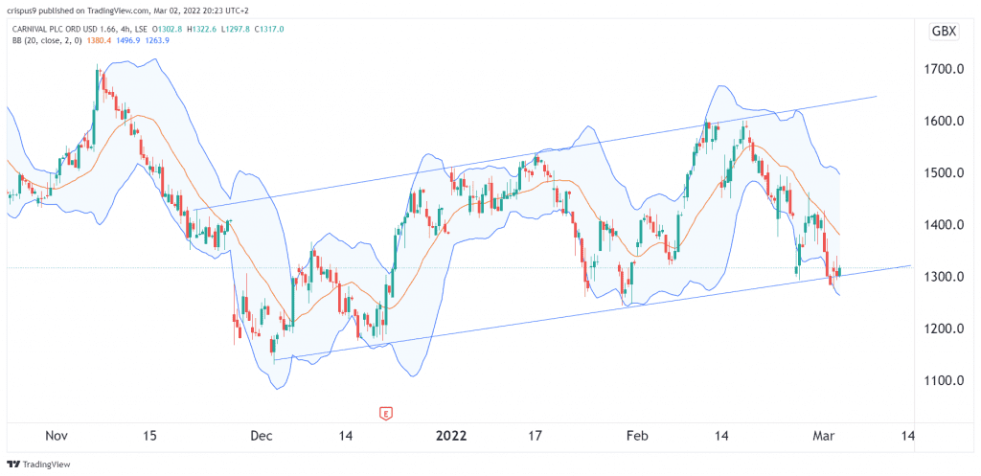This screenshot has height=476, width=981.
Task: Click the '2022' date axis label
Action: point(451,436)
